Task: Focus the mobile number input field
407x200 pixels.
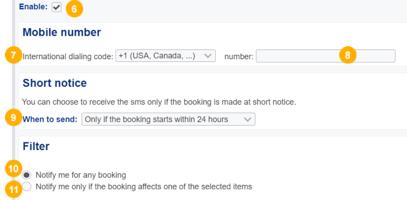Action: pos(325,56)
